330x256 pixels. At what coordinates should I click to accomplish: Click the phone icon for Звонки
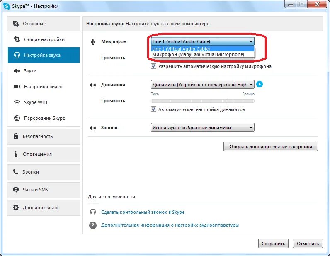tap(16, 172)
